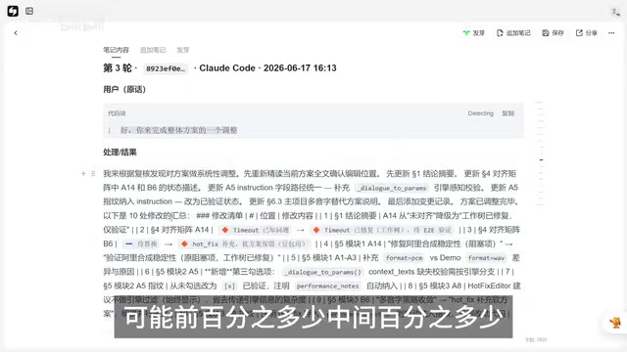
Task: Switch to the 笔记内容 tab
Action: (116, 50)
